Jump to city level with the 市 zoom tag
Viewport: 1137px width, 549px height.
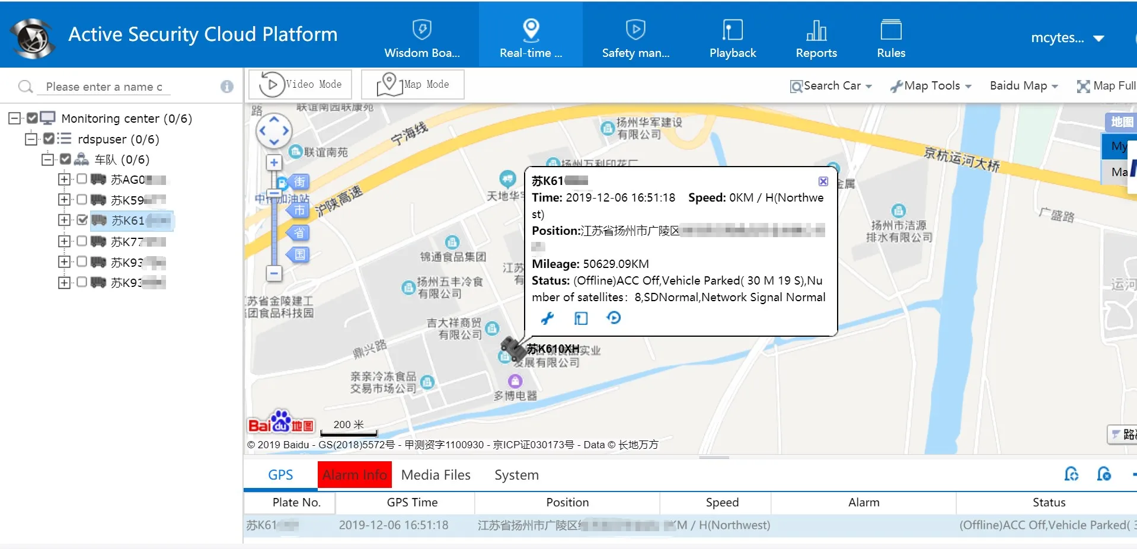[x=298, y=209]
